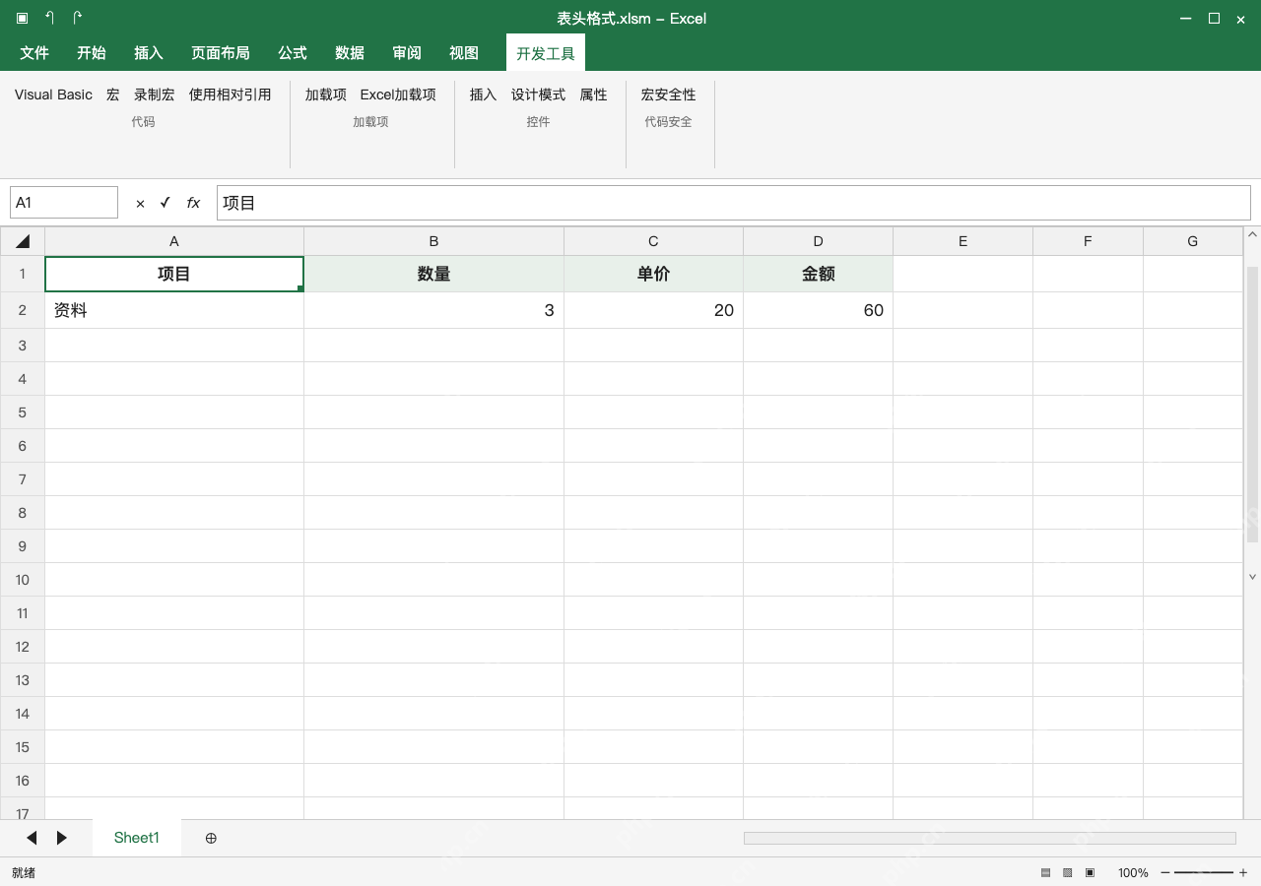Go to the previous sheet arrow
1261x886 pixels.
[32, 838]
